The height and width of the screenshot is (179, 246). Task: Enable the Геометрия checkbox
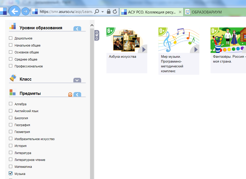click(10, 131)
